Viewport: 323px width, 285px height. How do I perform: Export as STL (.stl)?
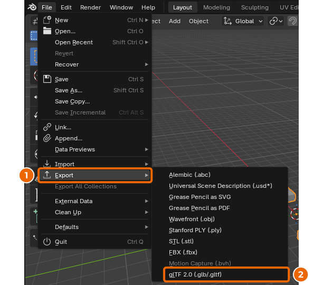point(220,241)
